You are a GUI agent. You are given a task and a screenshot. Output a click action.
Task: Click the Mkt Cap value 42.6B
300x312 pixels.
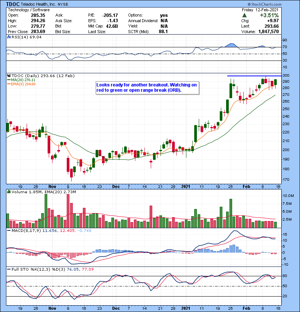tap(112, 26)
